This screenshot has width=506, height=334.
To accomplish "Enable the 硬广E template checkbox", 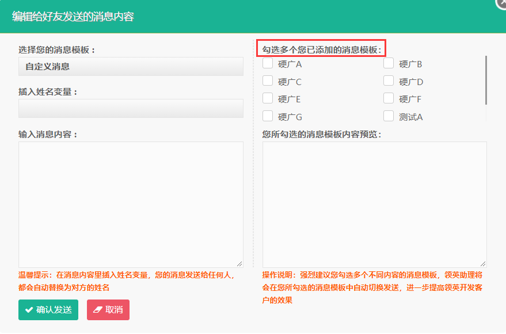I will pos(267,98).
